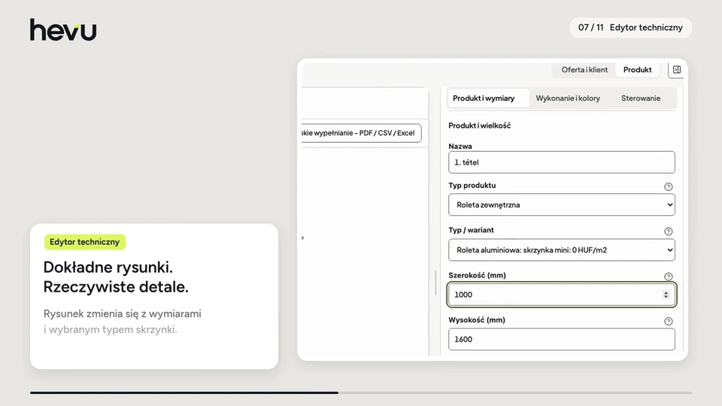Screen dimensions: 722x406
Task: Open the Typ produktu dropdown
Action: click(x=562, y=205)
